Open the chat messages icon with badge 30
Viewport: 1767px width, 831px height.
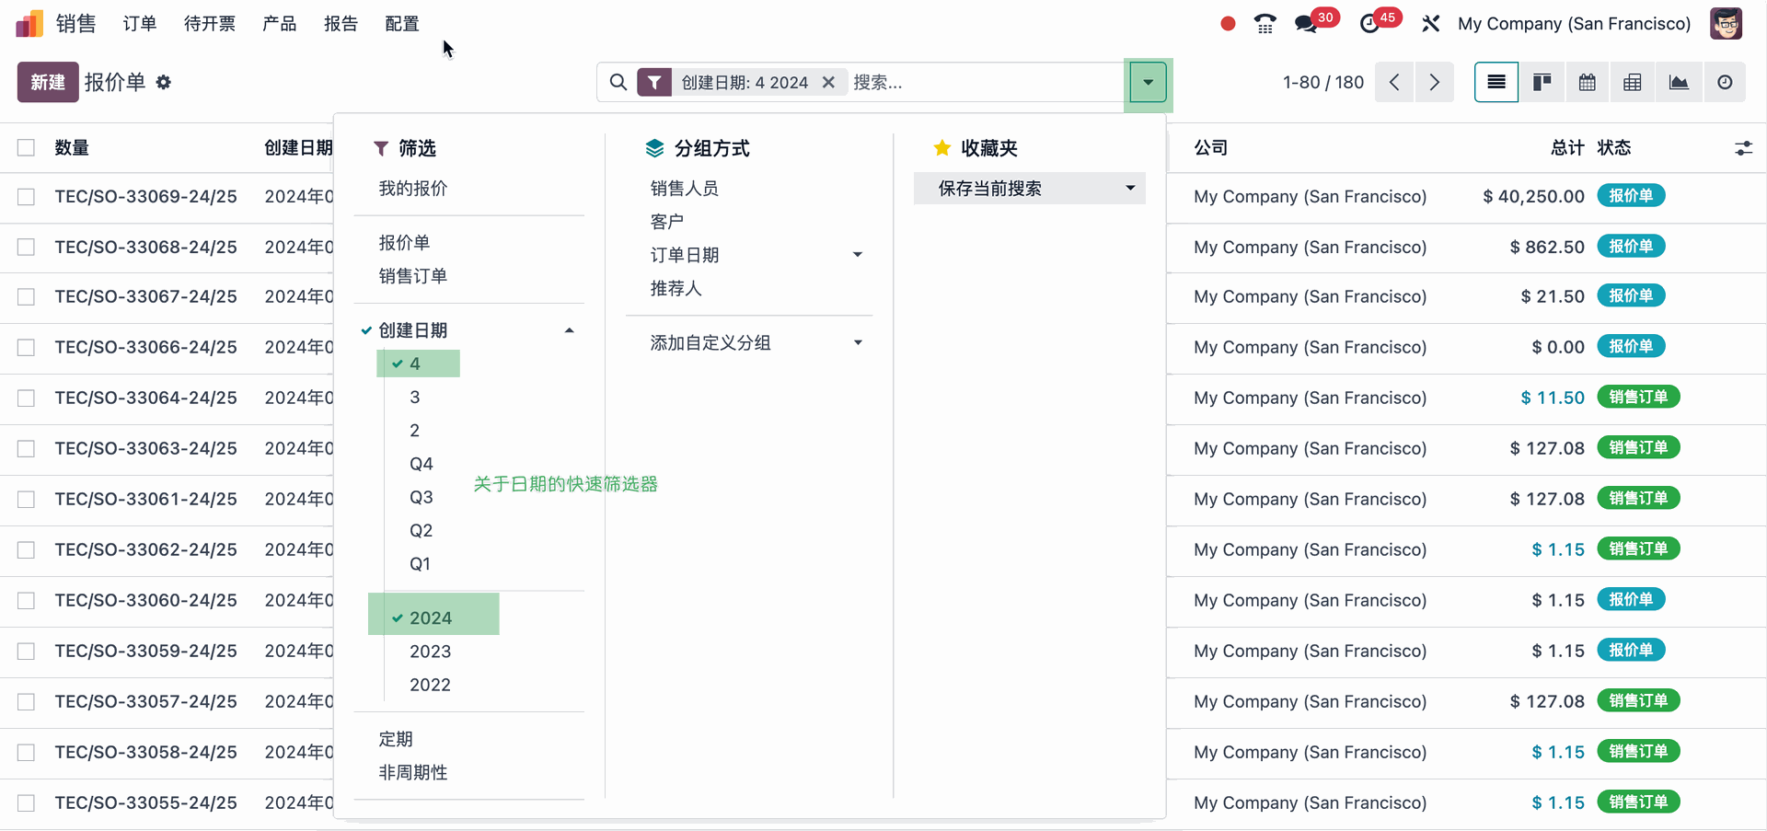coord(1306,24)
